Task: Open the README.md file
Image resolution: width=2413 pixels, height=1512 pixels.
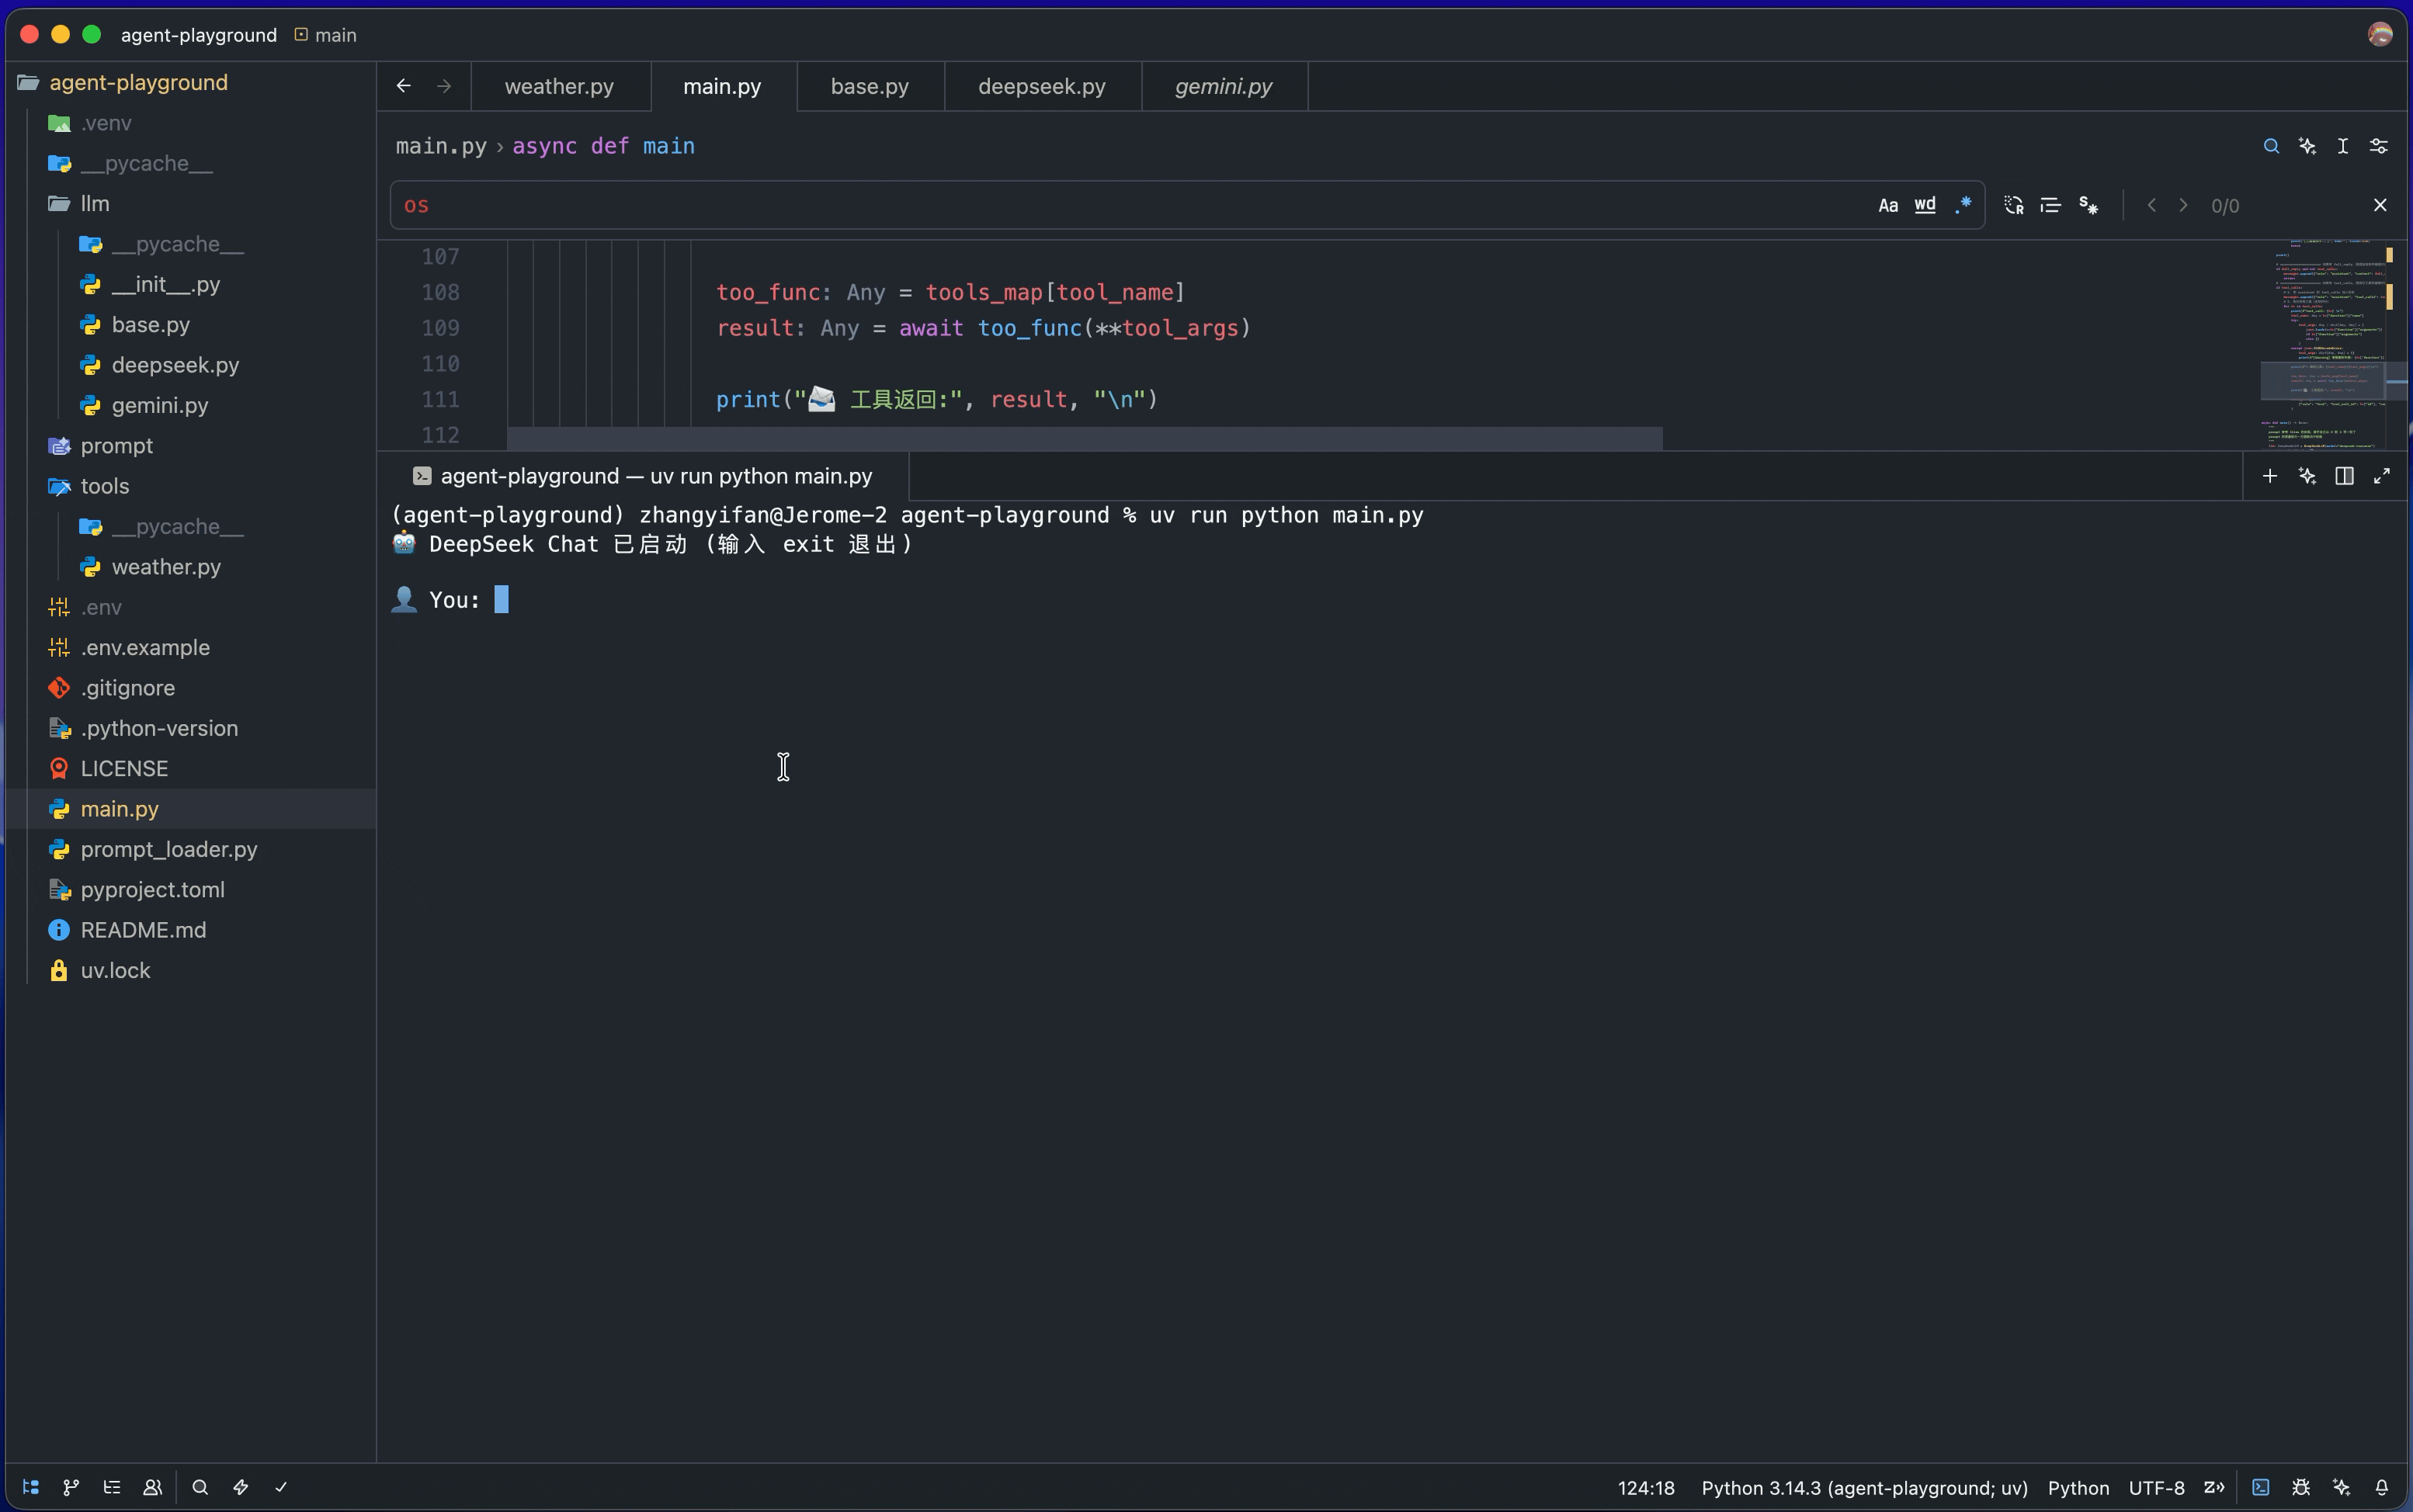Action: [143, 930]
